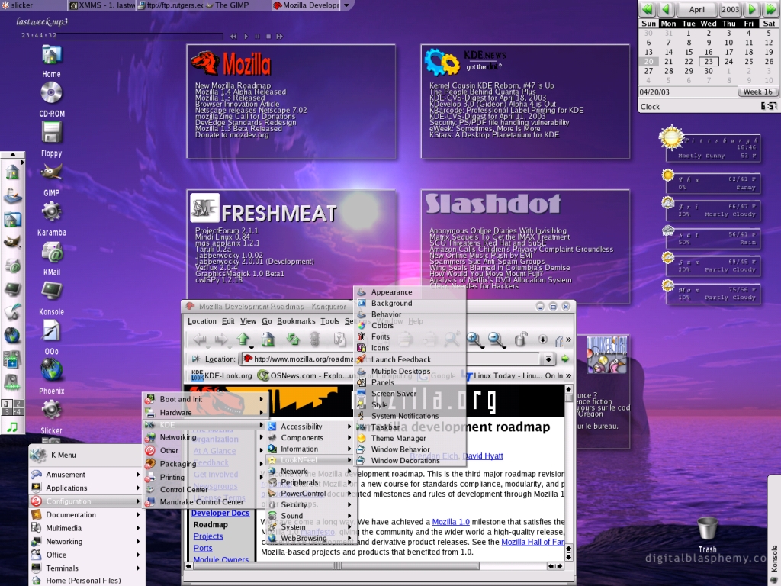The image size is (781, 586).
Task: Expand the Amusement submenu in K Menu
Action: pos(85,475)
